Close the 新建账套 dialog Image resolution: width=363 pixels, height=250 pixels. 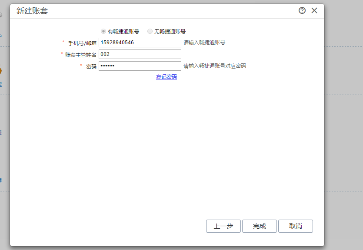pyautogui.click(x=314, y=10)
